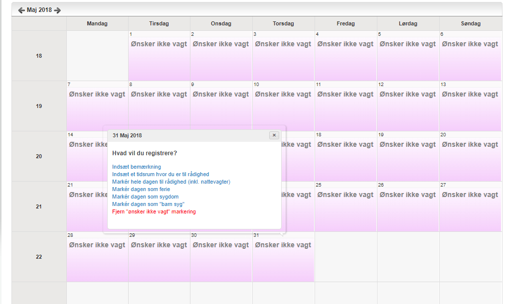The height and width of the screenshot is (304, 505).
Task: Choose 'Markér dagen som ferie'
Action: coord(141,189)
